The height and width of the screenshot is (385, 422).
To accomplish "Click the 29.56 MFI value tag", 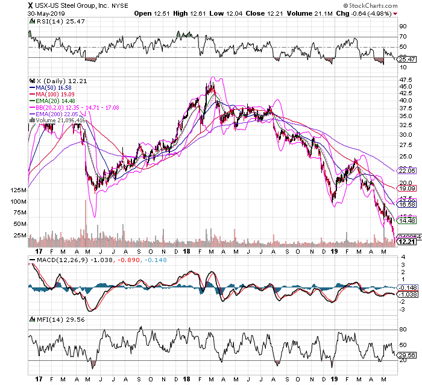I will click(x=407, y=355).
